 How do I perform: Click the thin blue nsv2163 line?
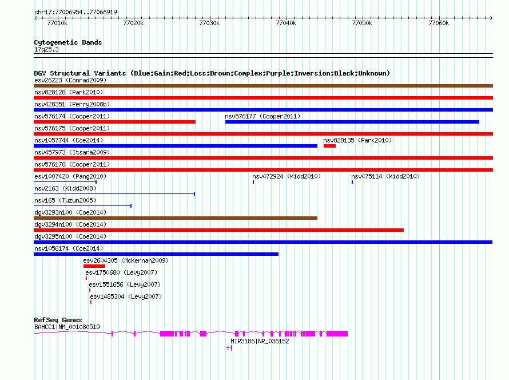coord(114,194)
